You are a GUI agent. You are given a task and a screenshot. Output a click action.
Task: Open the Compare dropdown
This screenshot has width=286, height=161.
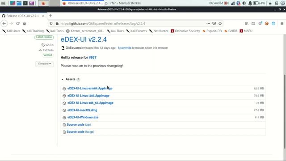coord(44,64)
